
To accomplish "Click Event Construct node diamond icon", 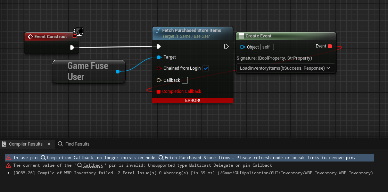I will click(30, 36).
